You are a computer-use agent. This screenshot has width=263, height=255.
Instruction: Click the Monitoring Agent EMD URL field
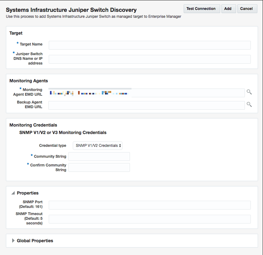pos(146,93)
